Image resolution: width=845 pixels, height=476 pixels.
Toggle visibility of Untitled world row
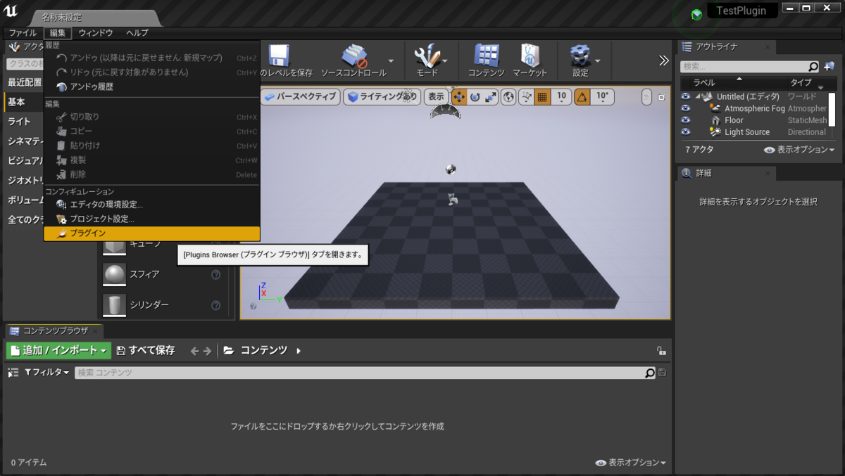point(686,96)
